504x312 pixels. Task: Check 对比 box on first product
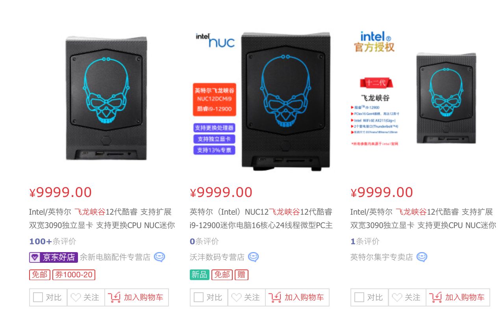pos(38,297)
